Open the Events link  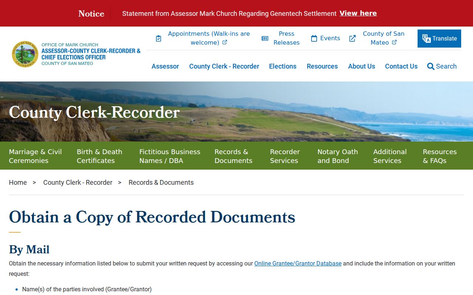coord(330,38)
